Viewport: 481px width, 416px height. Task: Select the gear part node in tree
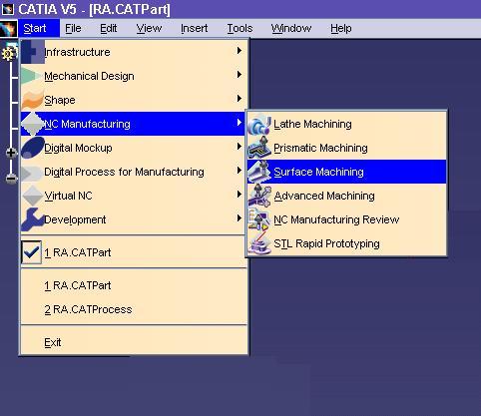[9, 53]
